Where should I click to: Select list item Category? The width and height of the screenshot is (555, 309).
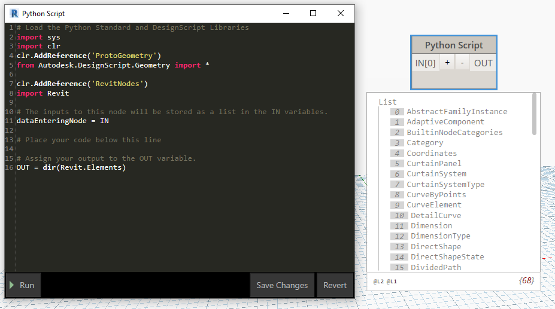point(424,143)
